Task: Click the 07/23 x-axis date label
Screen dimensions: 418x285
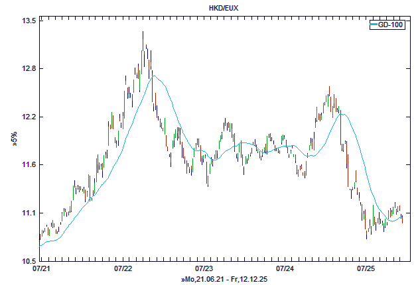Action: click(204, 270)
